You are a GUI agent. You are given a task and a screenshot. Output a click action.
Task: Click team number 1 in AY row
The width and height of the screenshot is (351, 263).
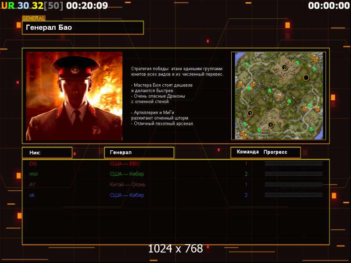point(246,185)
